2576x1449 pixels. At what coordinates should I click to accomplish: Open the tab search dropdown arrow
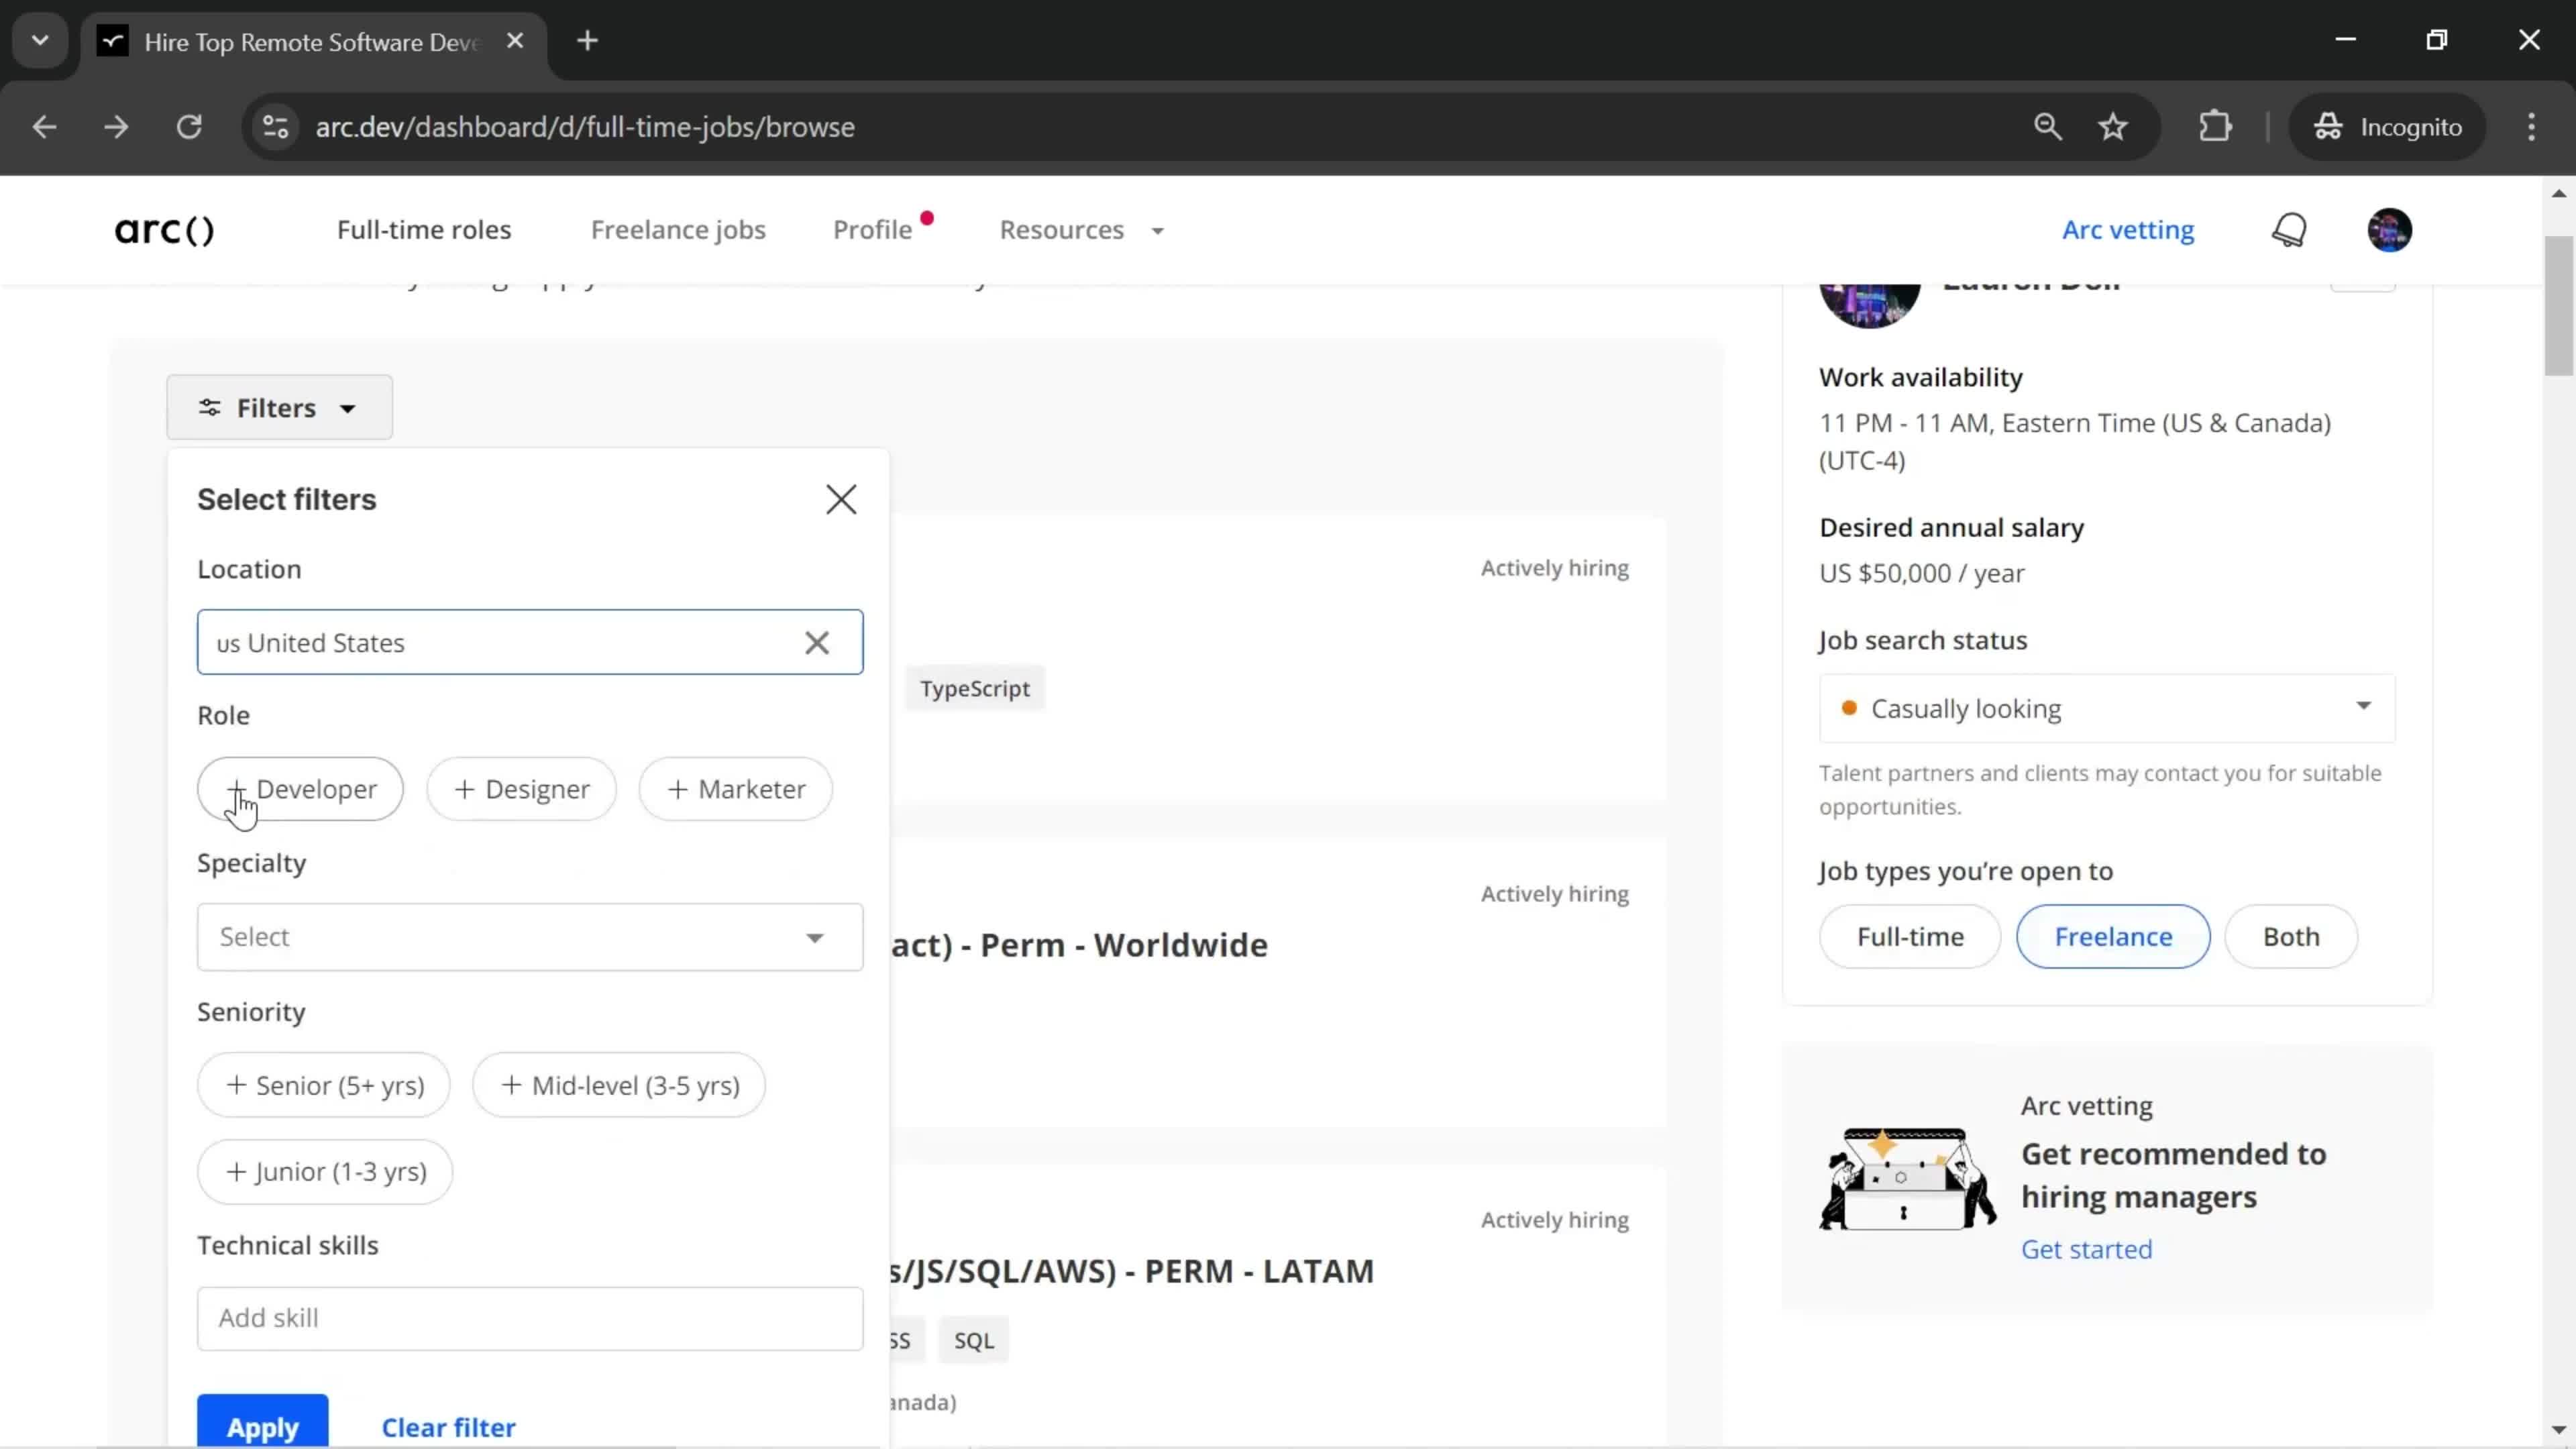tap(40, 41)
